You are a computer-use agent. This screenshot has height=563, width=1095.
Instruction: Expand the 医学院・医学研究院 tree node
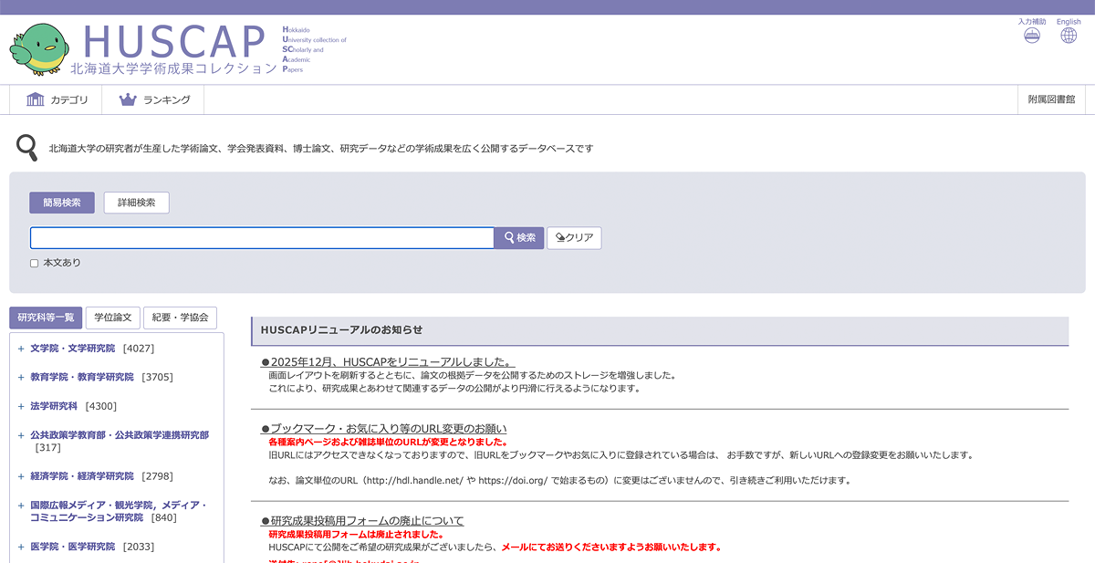click(20, 546)
